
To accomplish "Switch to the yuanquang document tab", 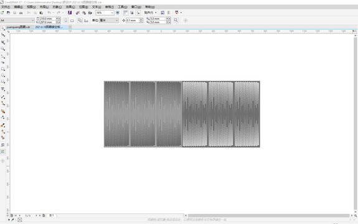I will coord(18,27).
